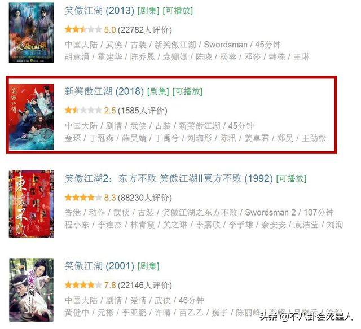Screen dimensions: 361x329
Task: Open 笑傲江湖2：东方不败 (1992) title link
Action: tap(169, 178)
